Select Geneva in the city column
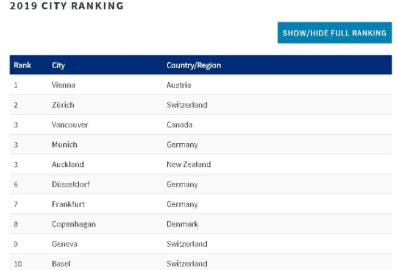Image resolution: width=398 pixels, height=270 pixels. [65, 244]
